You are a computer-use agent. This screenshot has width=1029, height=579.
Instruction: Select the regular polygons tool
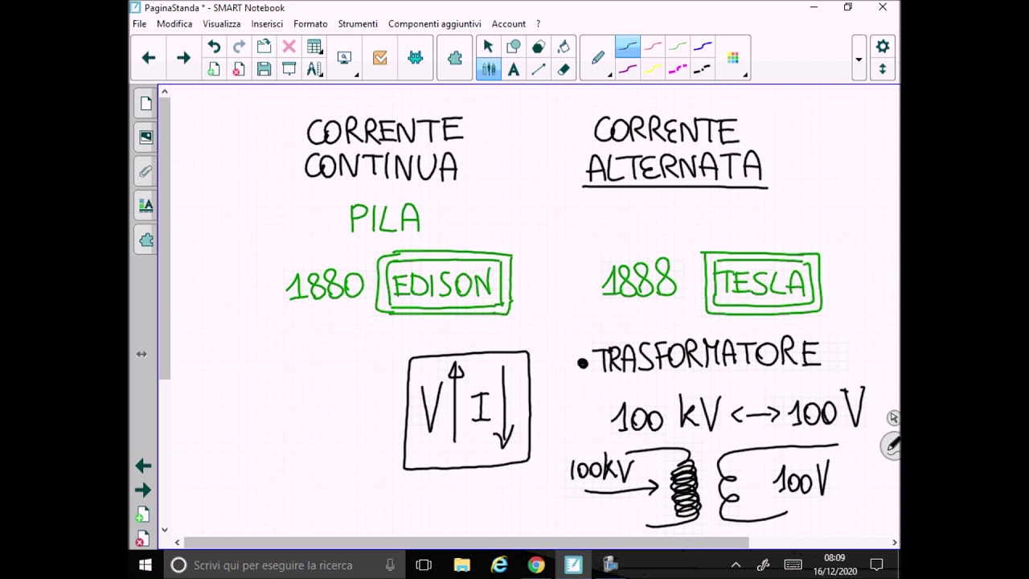539,47
